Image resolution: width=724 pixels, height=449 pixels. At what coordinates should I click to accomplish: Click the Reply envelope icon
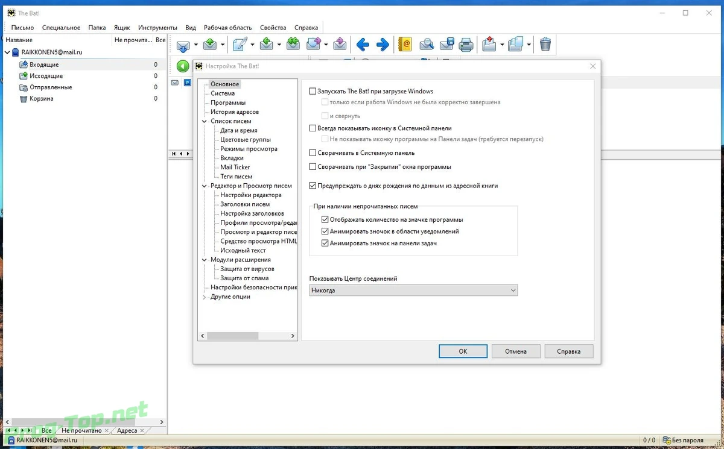(267, 44)
